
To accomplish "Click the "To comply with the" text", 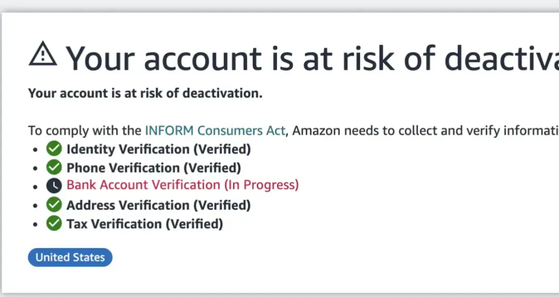I will point(85,130).
